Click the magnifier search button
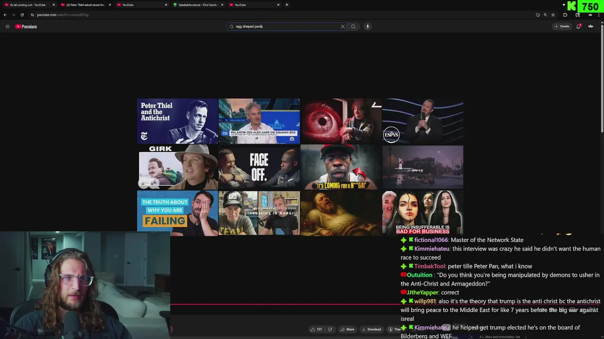Screen dimensions: 604x339 coord(353,26)
